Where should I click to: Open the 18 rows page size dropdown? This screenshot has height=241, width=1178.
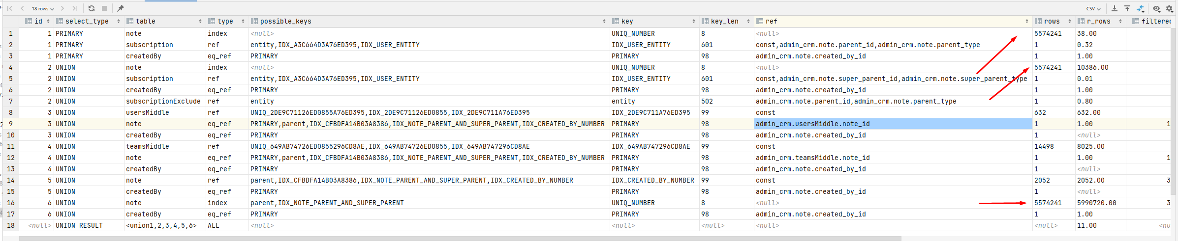43,8
